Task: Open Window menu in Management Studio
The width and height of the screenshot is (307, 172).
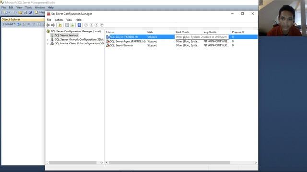Action: (39, 8)
